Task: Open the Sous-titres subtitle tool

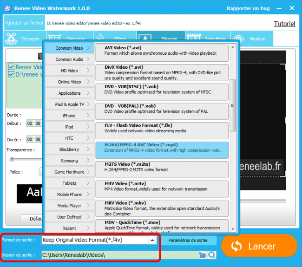Action: [x=208, y=36]
